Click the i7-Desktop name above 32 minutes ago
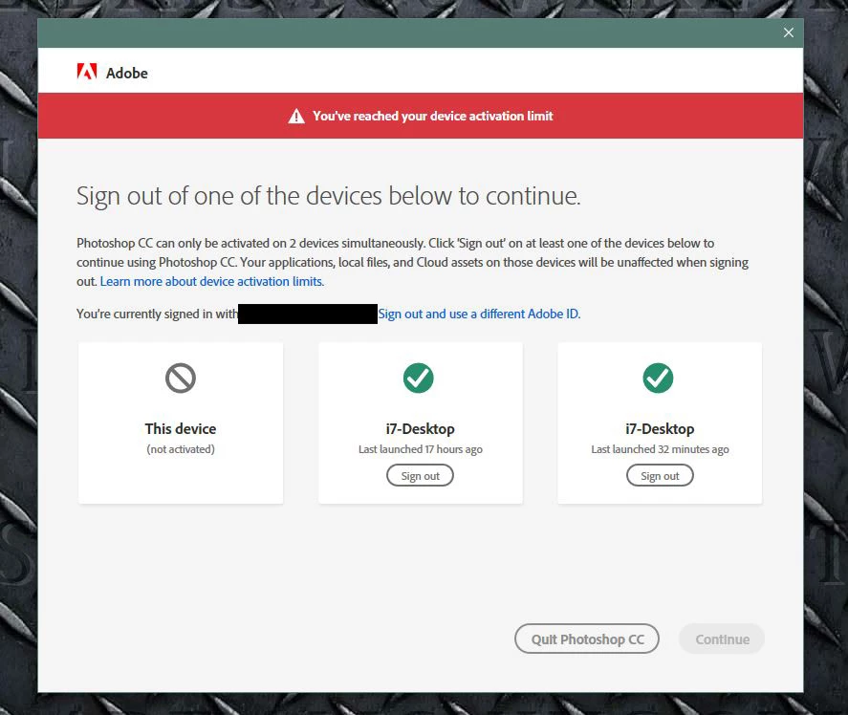This screenshot has height=715, width=848. coord(660,428)
